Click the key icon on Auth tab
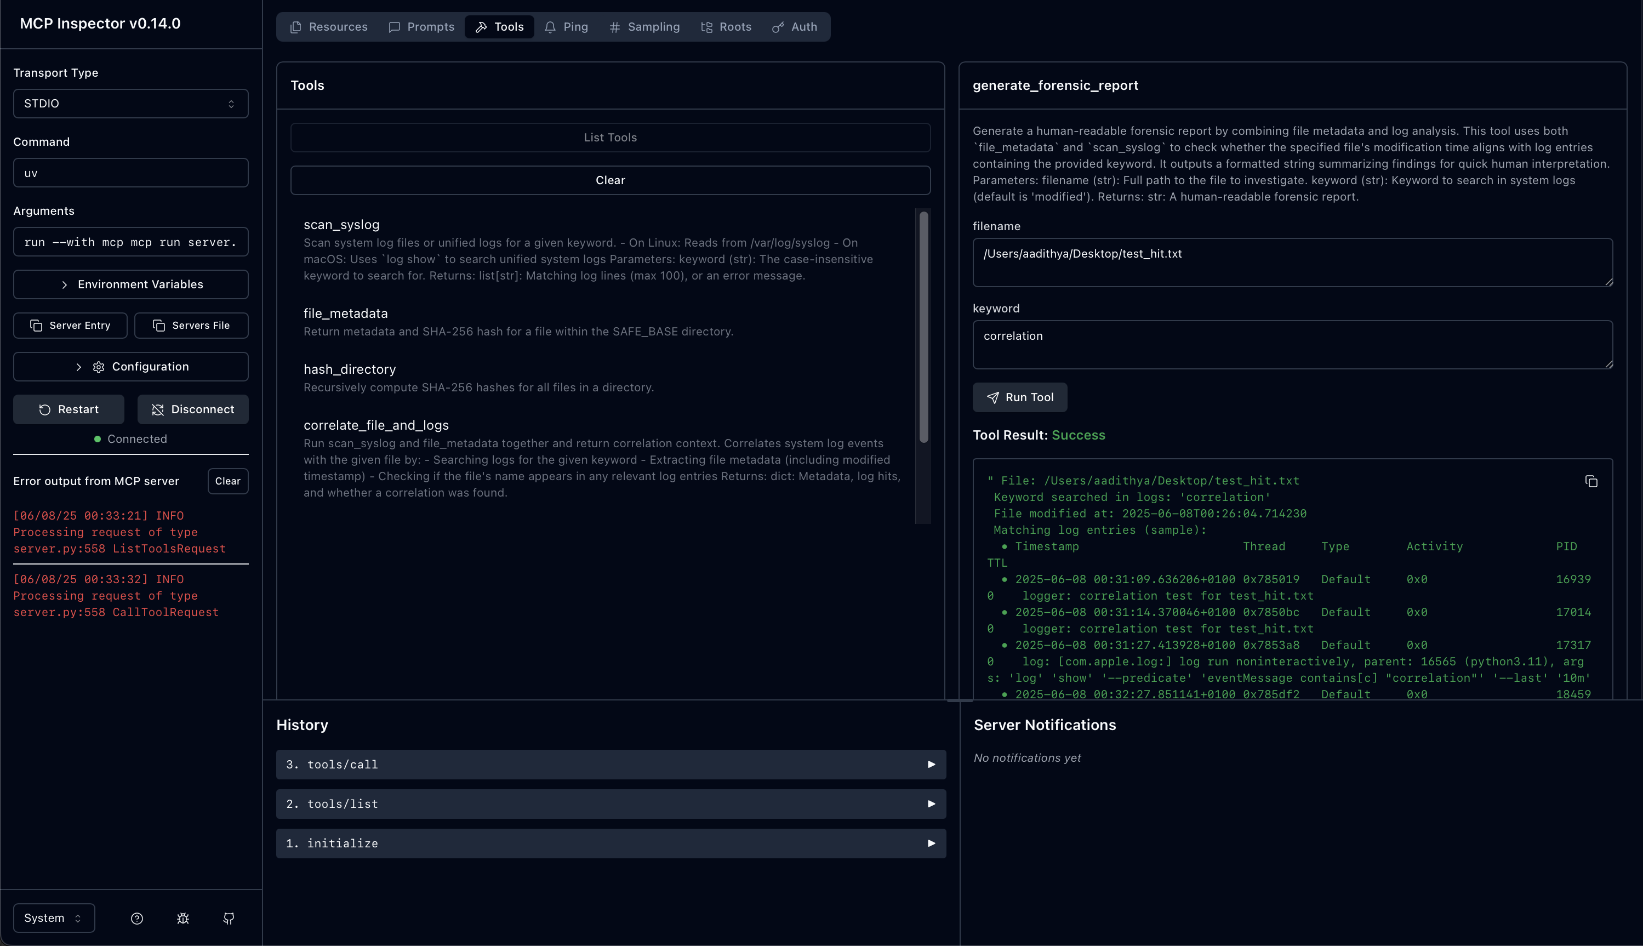The height and width of the screenshot is (946, 1643). point(778,27)
